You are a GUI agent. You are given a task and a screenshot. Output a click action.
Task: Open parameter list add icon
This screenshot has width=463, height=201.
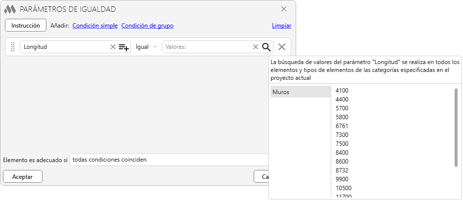[124, 47]
